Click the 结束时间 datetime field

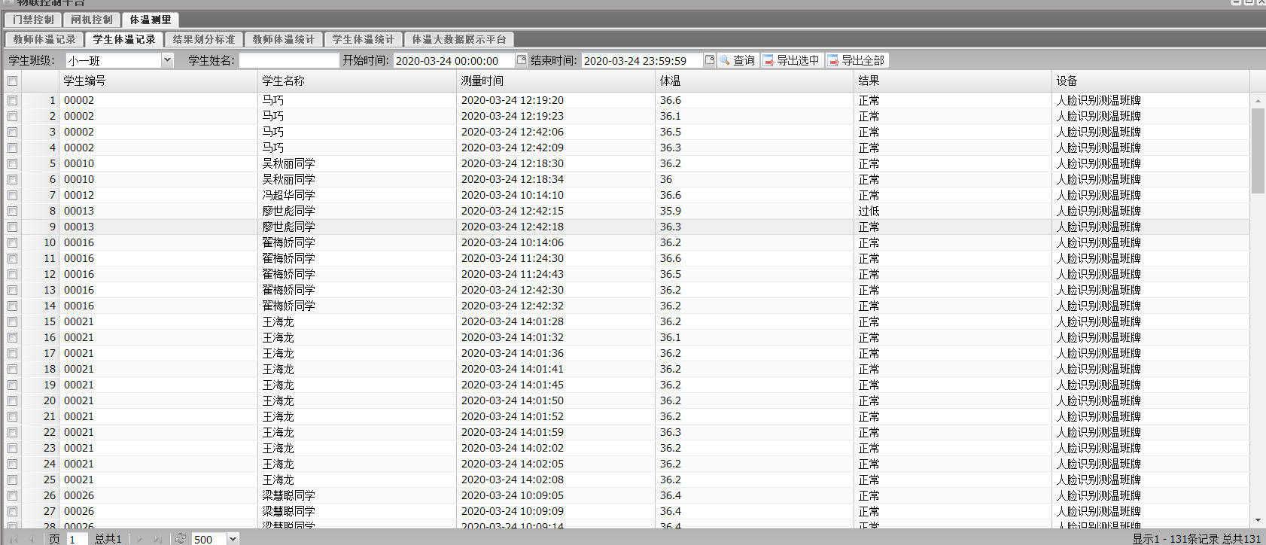coord(642,60)
